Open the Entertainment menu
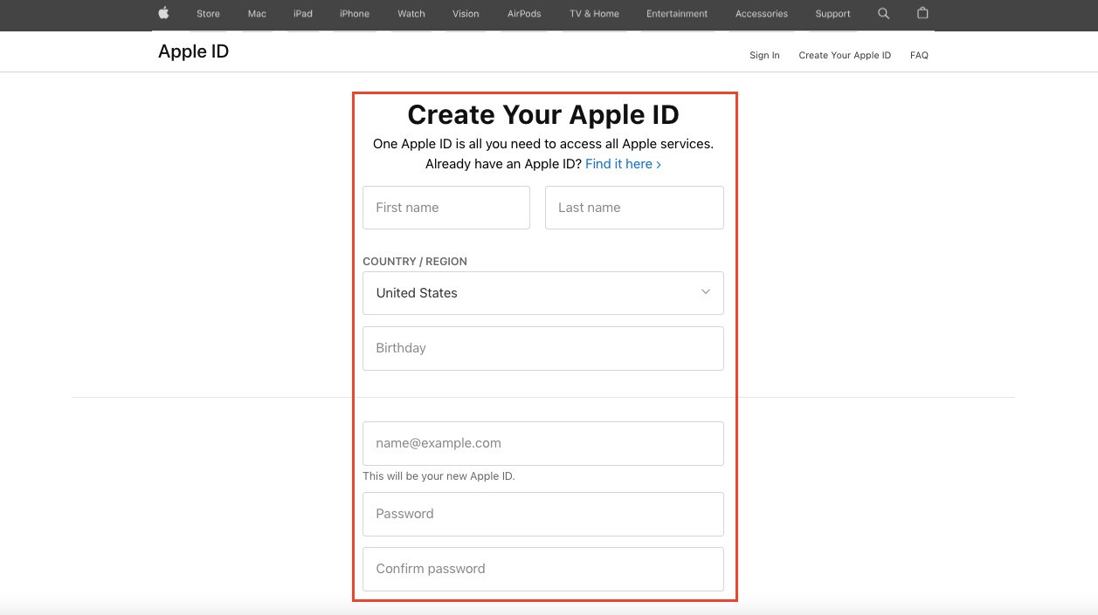1098x615 pixels. pyautogui.click(x=677, y=13)
